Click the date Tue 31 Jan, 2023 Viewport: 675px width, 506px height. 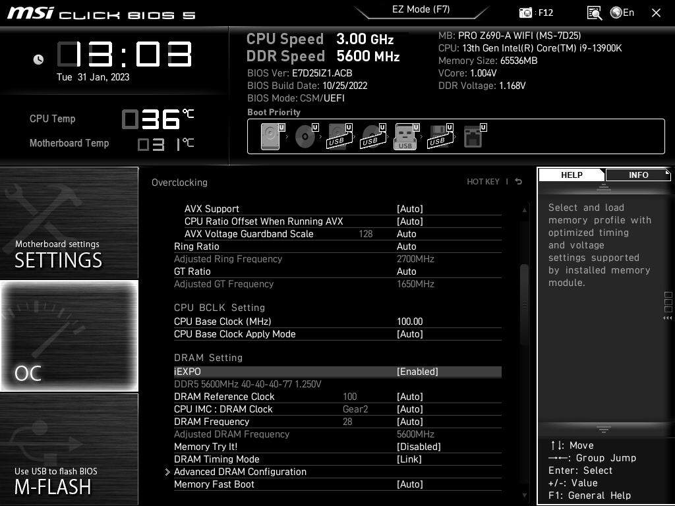(x=93, y=77)
